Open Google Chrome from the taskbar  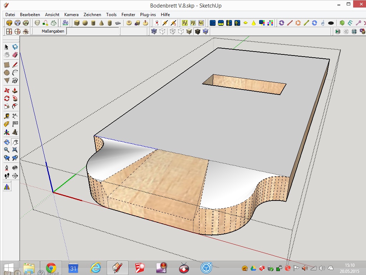pyautogui.click(x=51, y=268)
